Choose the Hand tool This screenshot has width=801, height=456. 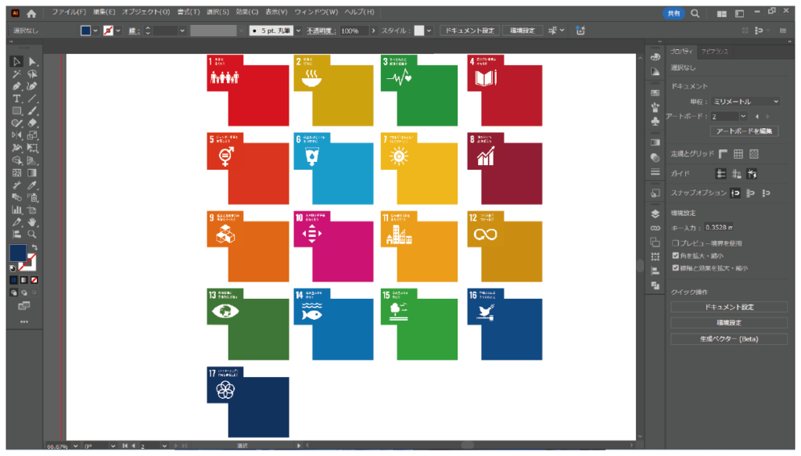32,222
